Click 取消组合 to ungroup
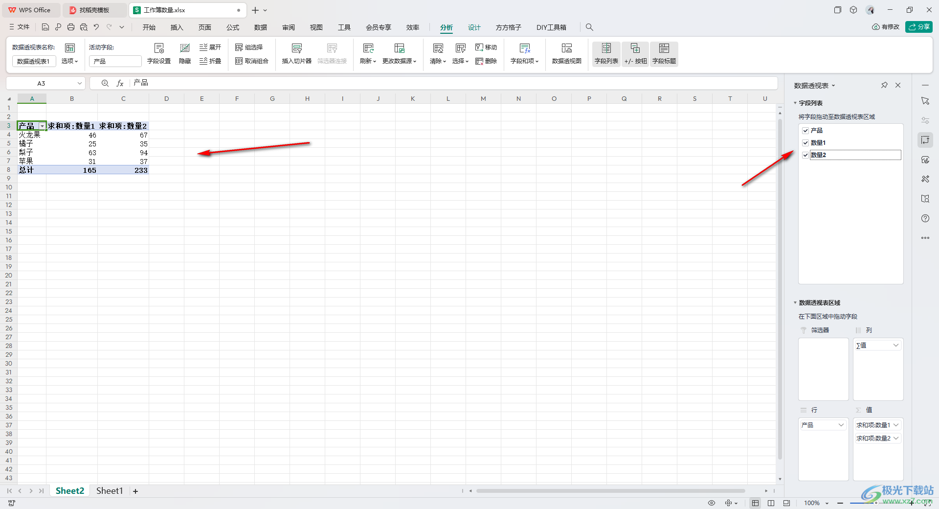The height and width of the screenshot is (509, 939). [252, 61]
